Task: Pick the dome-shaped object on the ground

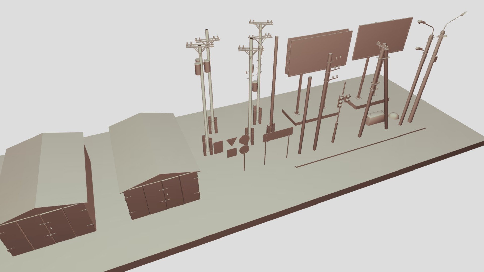Action: tap(394, 116)
